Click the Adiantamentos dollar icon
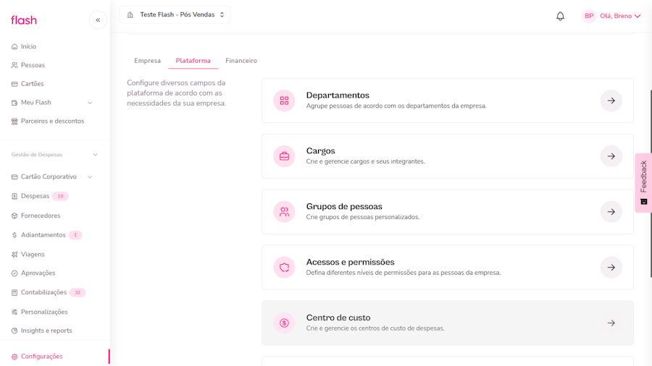The height and width of the screenshot is (366, 652). click(x=14, y=235)
